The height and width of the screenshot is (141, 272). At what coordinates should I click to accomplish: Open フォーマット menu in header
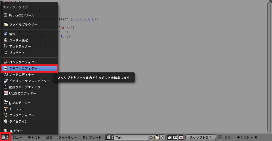point(68,138)
